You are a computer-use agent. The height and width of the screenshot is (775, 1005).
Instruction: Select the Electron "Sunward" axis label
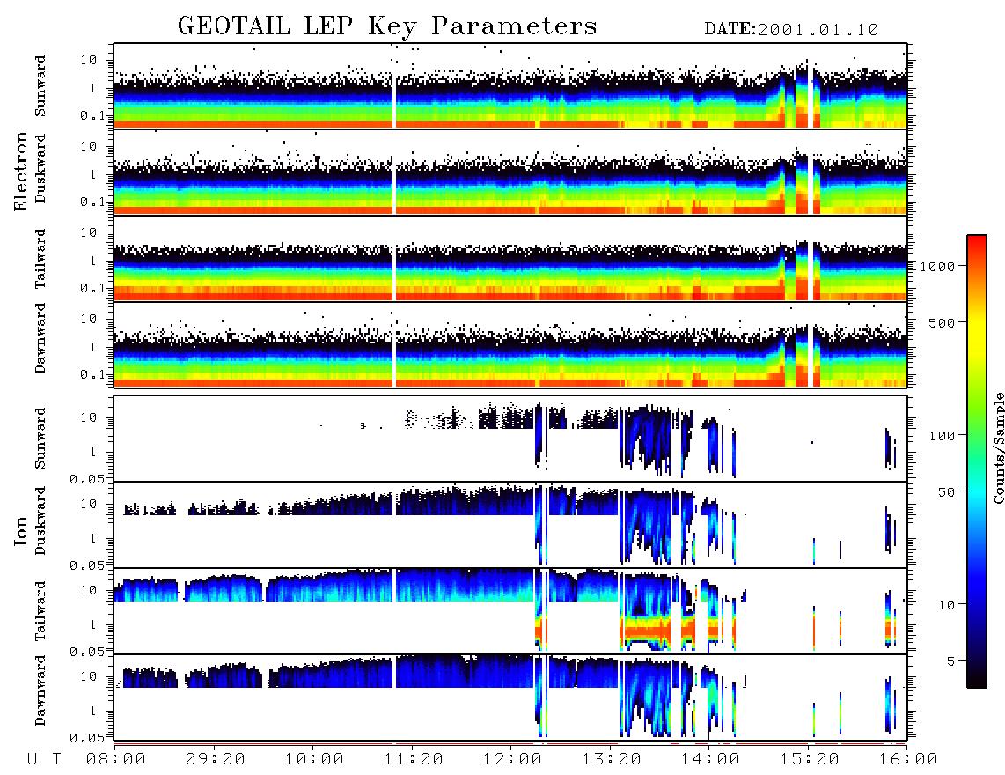pyautogui.click(x=40, y=86)
